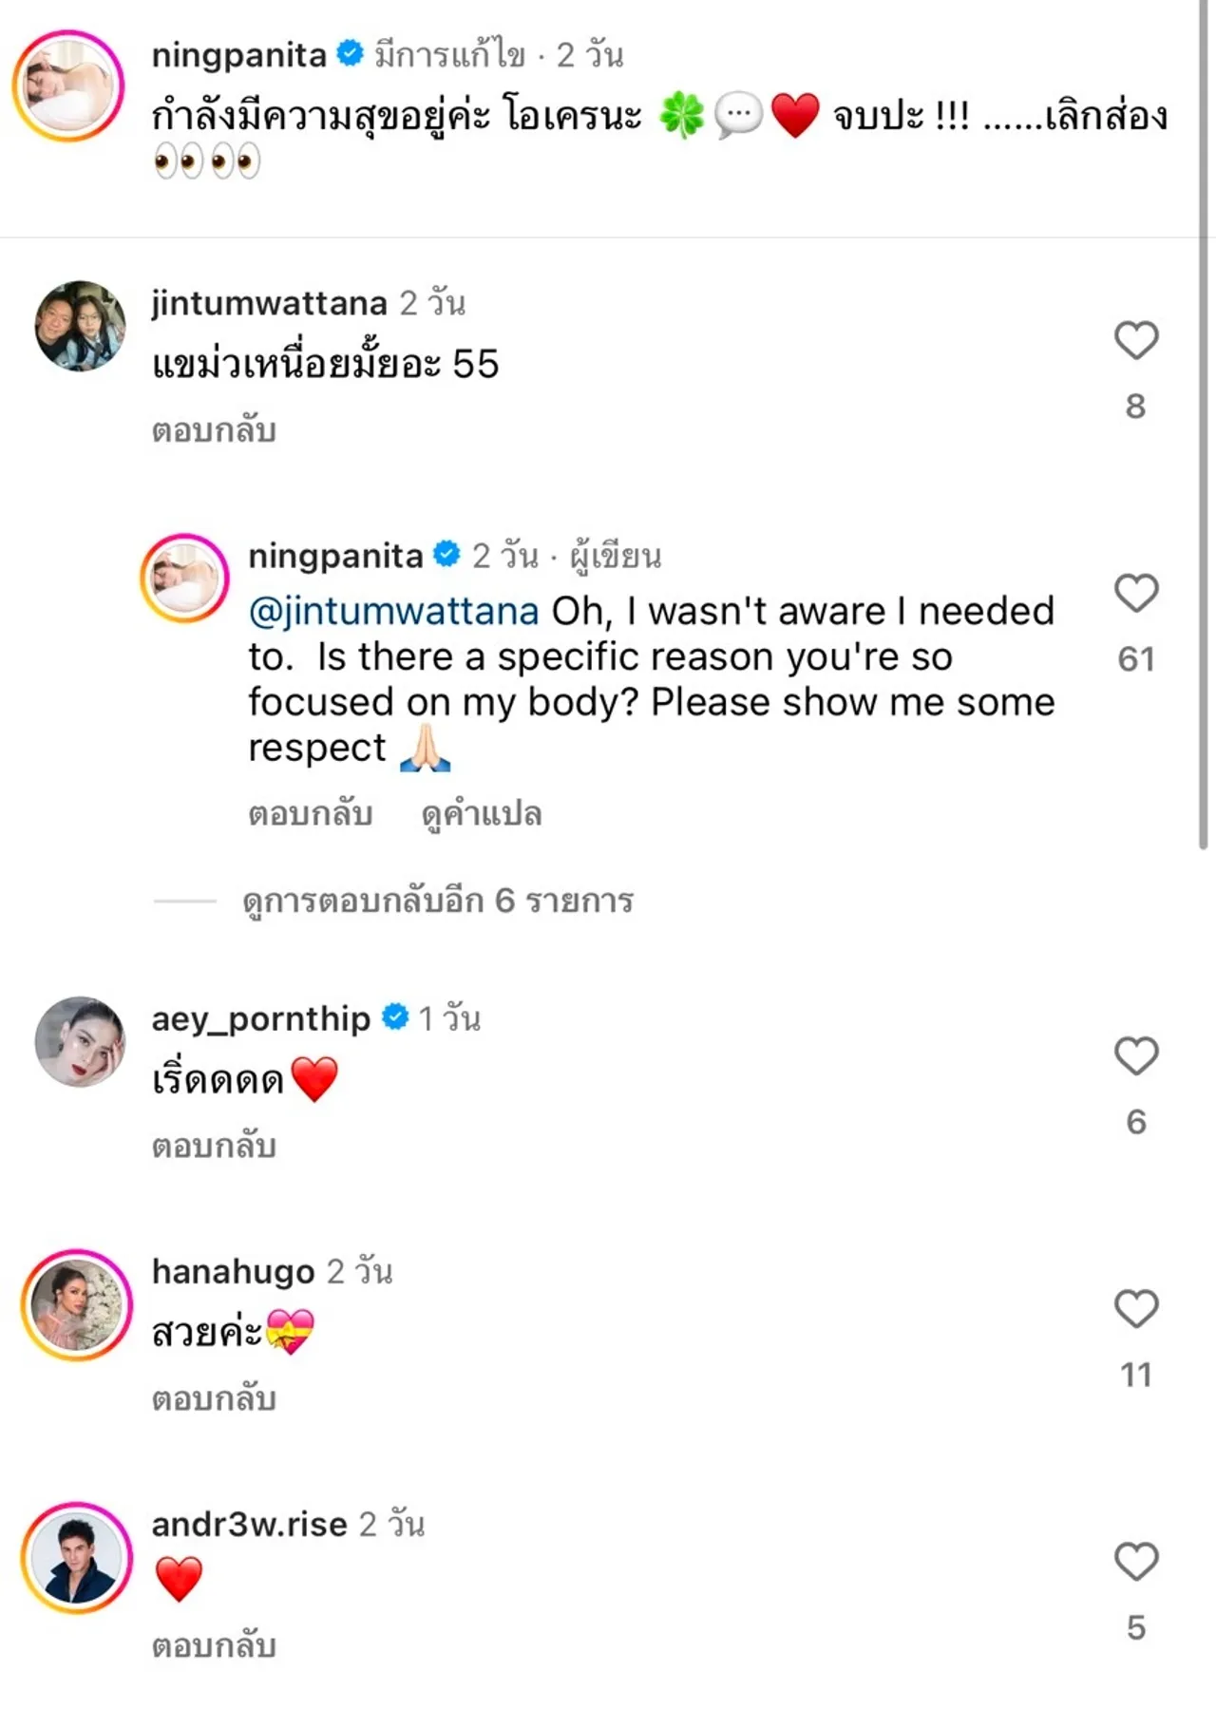Viewport: 1216px width, 1709px height.
Task: View ningpanita's avatar in the reply
Action: coord(184,578)
